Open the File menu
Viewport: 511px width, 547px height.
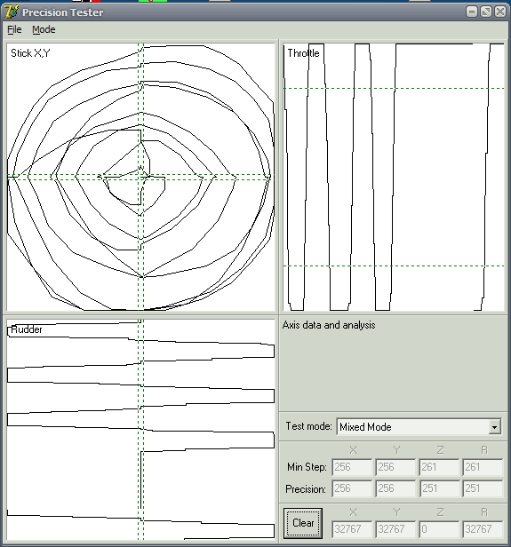14,29
